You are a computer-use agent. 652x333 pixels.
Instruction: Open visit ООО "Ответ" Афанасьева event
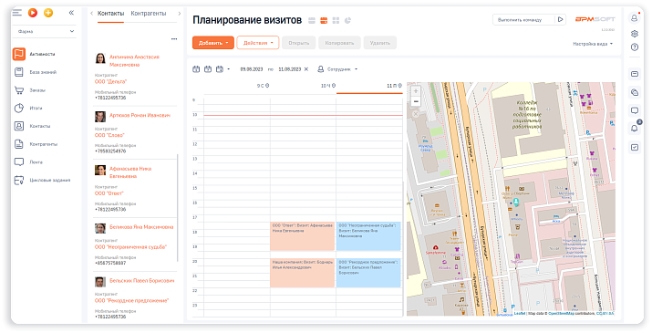point(303,236)
